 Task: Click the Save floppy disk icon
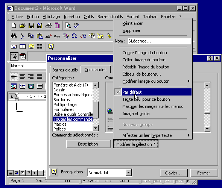click(31, 26)
